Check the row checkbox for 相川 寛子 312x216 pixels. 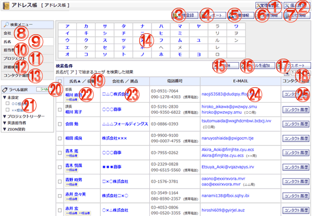pos(60,110)
